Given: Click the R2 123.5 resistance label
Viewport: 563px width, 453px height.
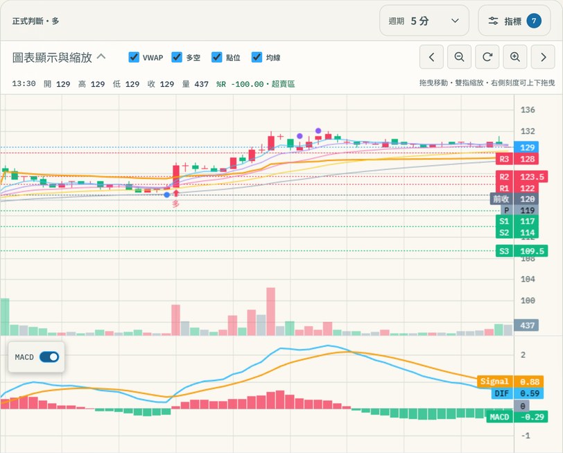Looking at the screenshot, I should (521, 176).
